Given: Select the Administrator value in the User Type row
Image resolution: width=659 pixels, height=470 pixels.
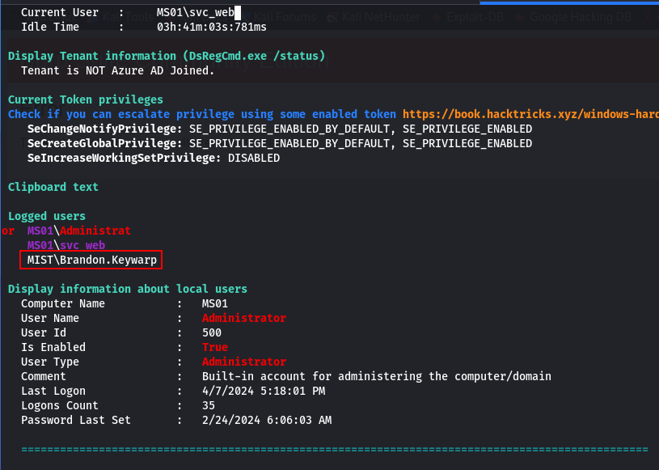Looking at the screenshot, I should tap(243, 362).
